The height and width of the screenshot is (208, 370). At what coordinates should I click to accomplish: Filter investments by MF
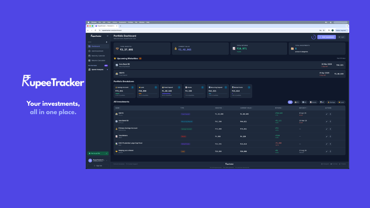[x=322, y=102]
